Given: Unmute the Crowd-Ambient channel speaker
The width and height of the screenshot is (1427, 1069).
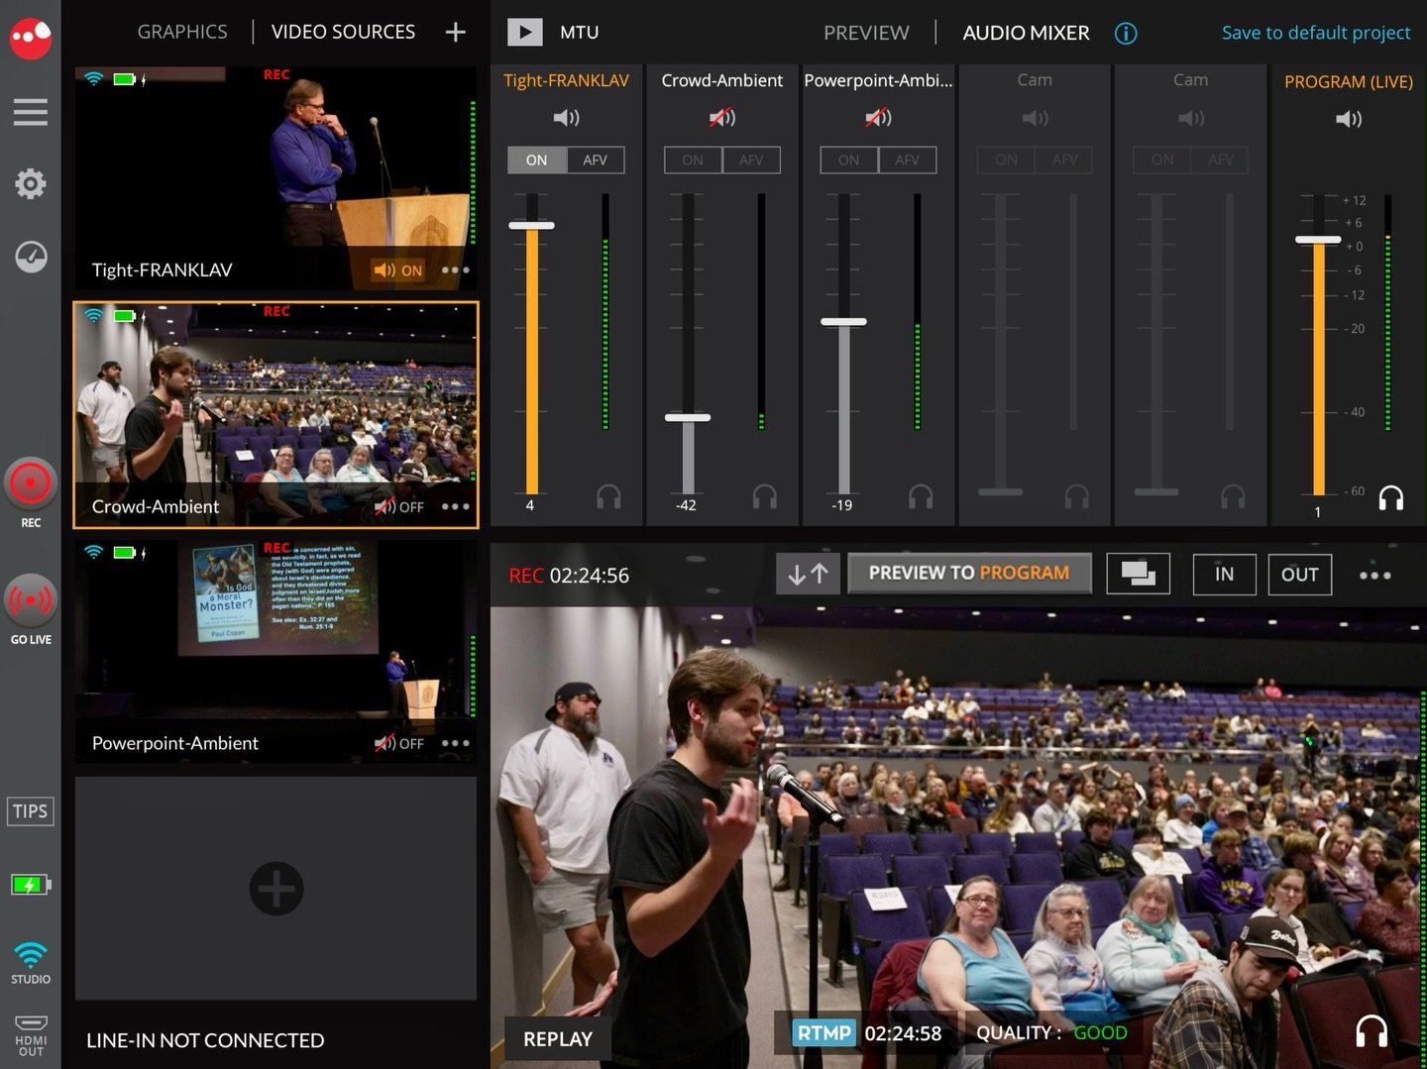Looking at the screenshot, I should 722,118.
